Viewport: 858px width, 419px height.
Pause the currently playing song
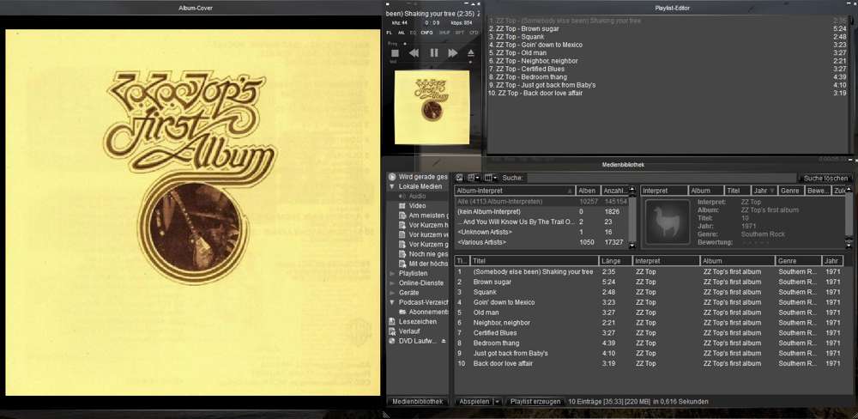click(x=433, y=53)
